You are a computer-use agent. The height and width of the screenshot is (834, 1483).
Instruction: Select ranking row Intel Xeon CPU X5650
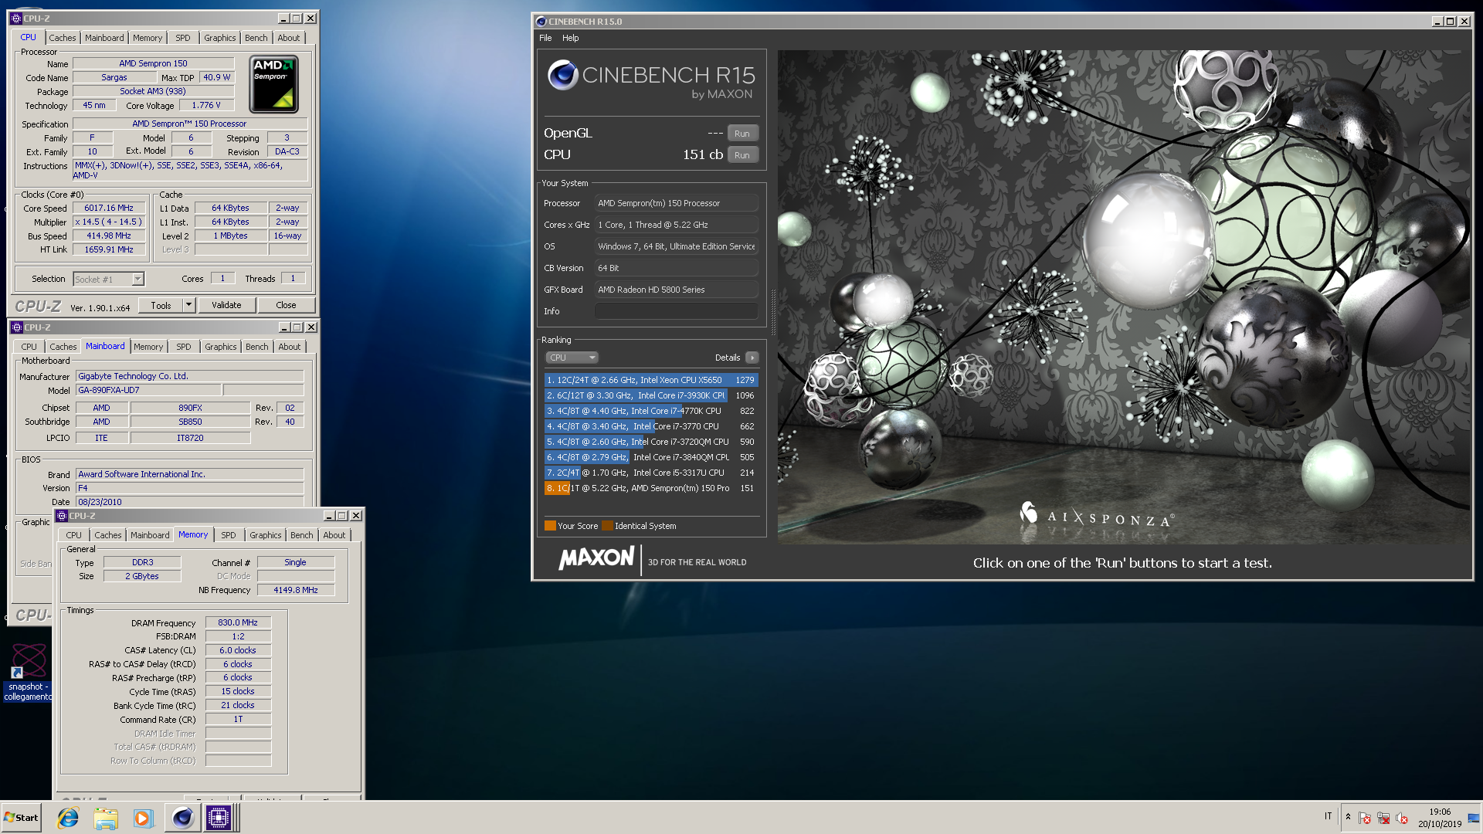651,380
